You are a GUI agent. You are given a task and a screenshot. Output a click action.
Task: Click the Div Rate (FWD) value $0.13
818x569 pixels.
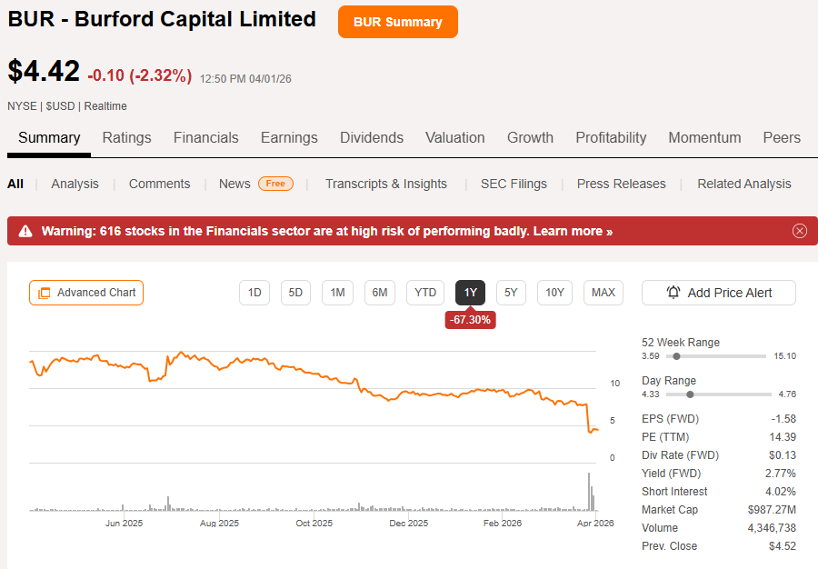[x=783, y=455]
